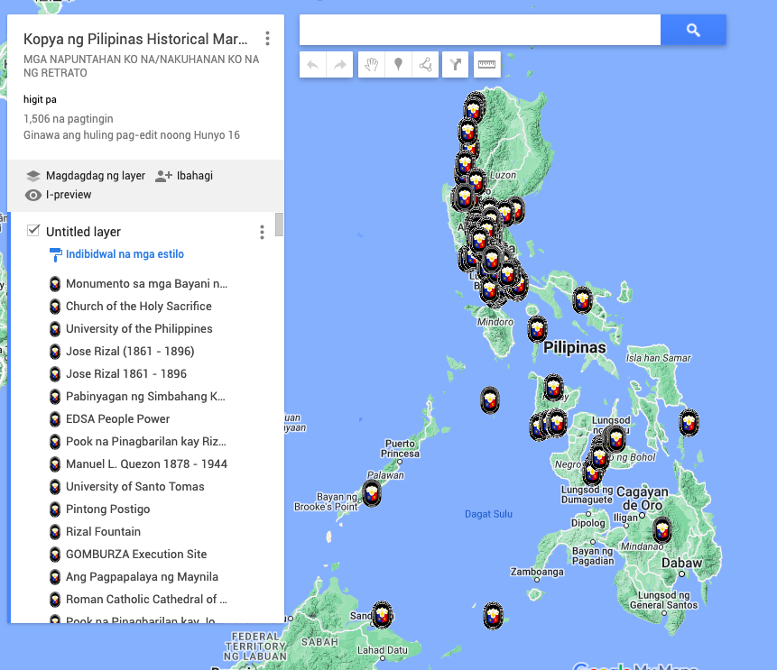Open the Untitled layer three-dot options menu
Image resolution: width=777 pixels, height=670 pixels.
coord(262,232)
